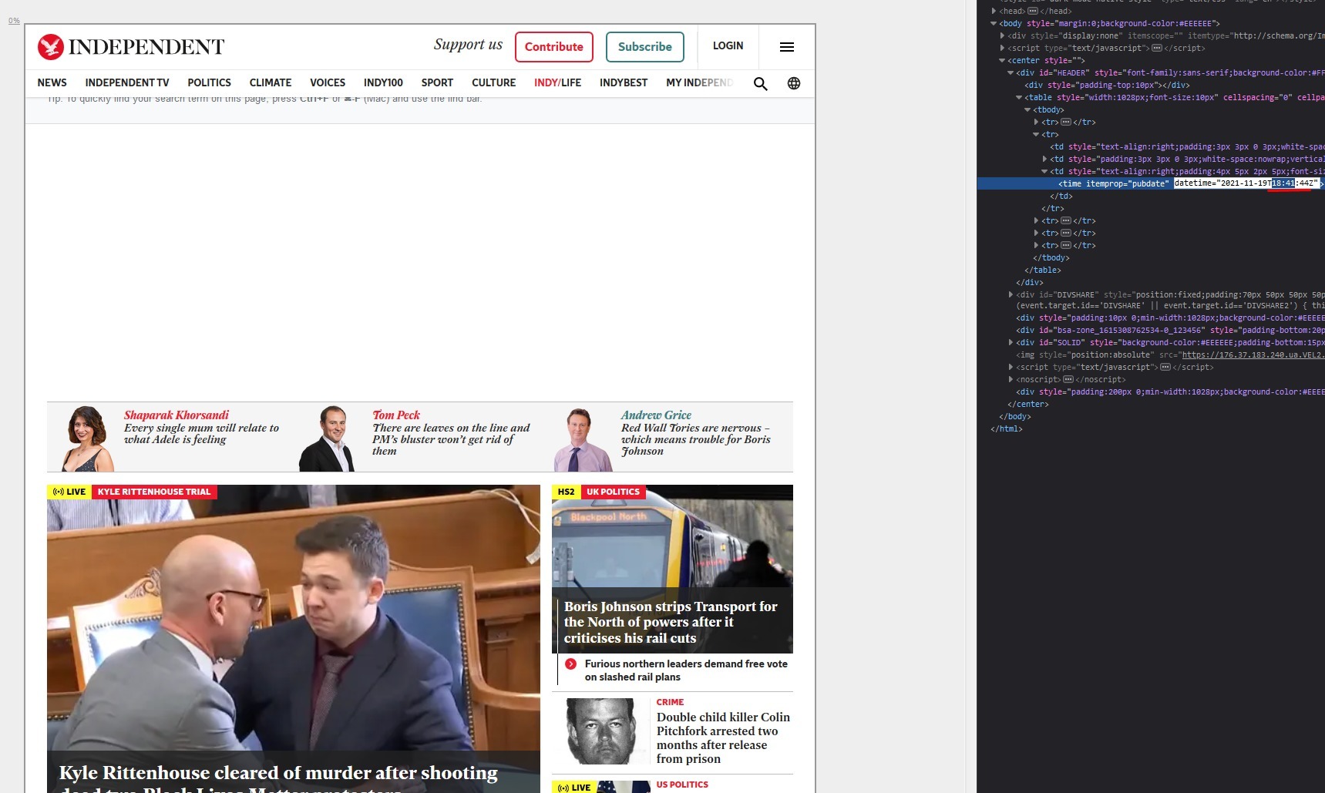The width and height of the screenshot is (1325, 793).
Task: Click the Independent eagle logo
Action: click(x=51, y=47)
